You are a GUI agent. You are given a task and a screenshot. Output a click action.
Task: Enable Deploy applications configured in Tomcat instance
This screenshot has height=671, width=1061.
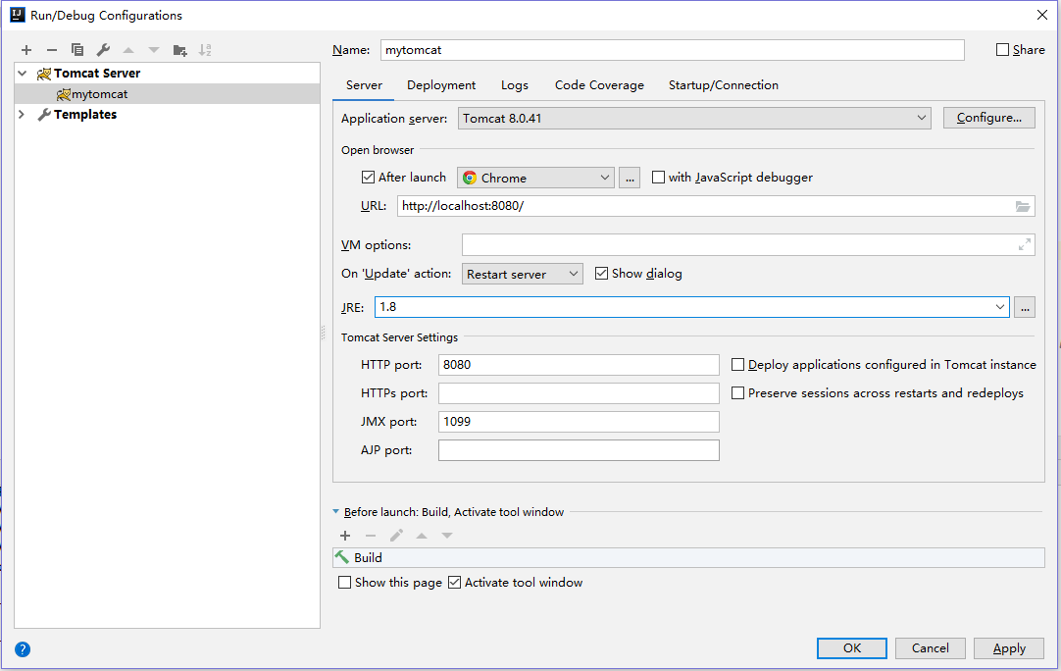coord(737,365)
